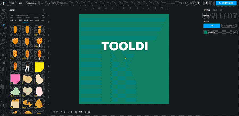Undo the last action
Screen dimensions: 239x116
point(182,3)
